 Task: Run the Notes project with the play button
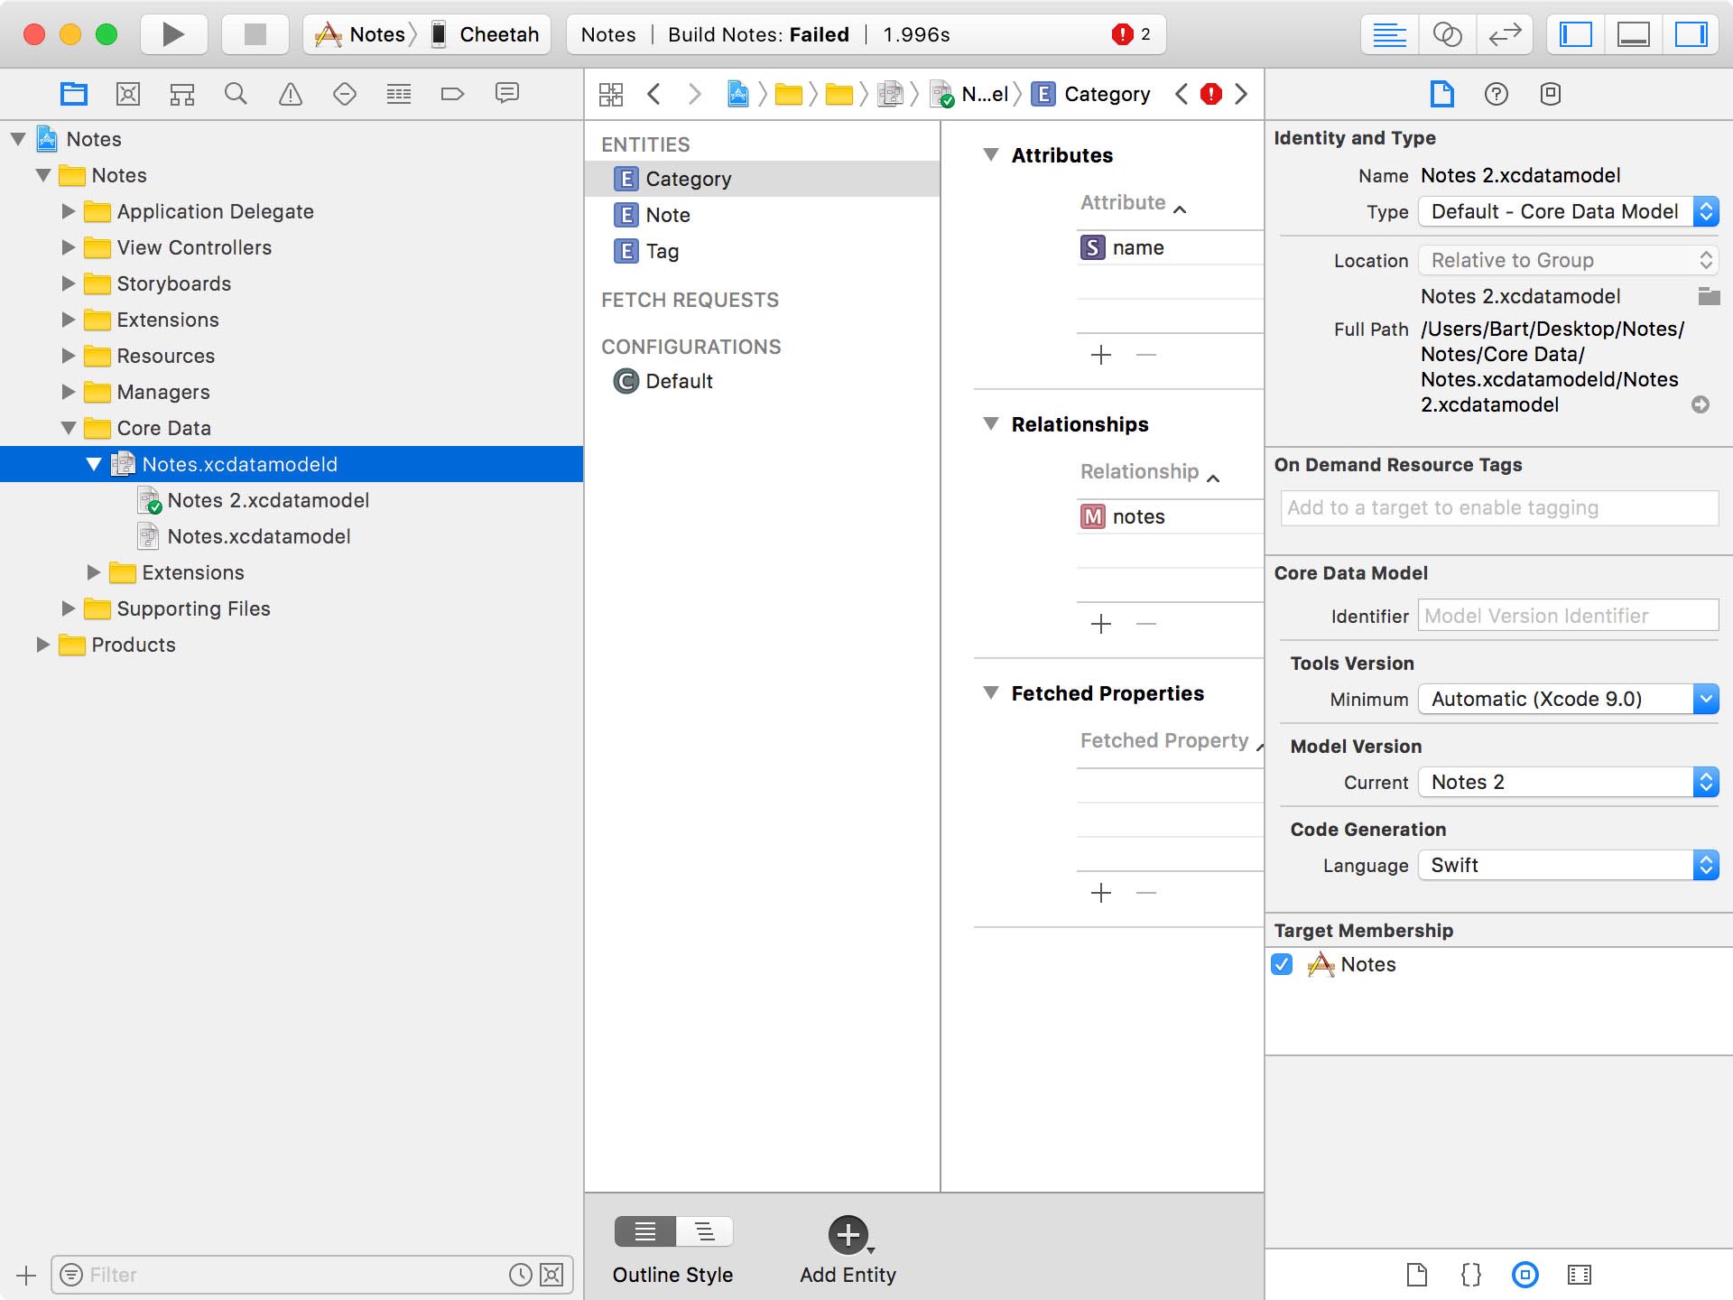[172, 34]
